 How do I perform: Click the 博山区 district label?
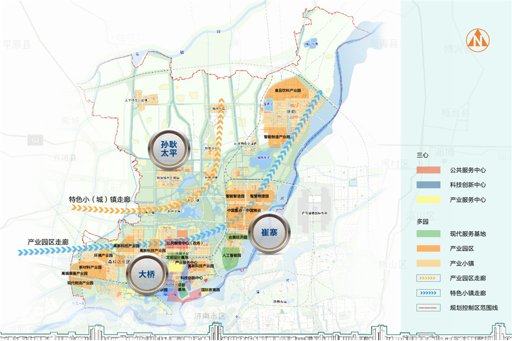click(x=393, y=264)
